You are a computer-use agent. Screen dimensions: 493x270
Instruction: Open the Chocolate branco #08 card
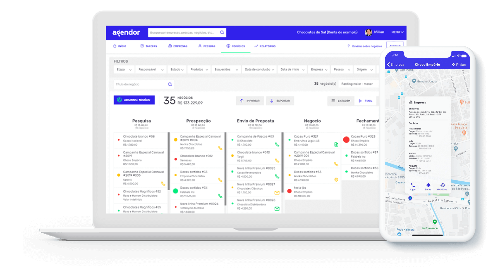point(140,141)
